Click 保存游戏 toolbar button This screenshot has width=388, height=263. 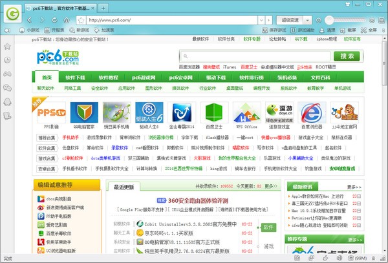(x=274, y=30)
